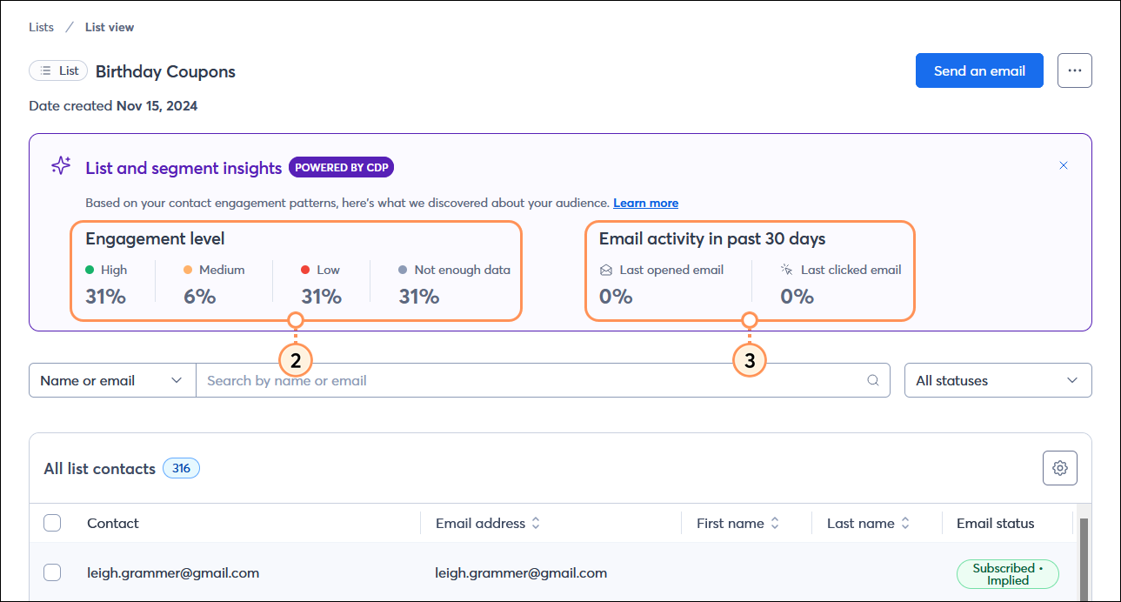This screenshot has width=1121, height=602.
Task: Click inside the search by name or email field
Action: pyautogui.click(x=522, y=380)
